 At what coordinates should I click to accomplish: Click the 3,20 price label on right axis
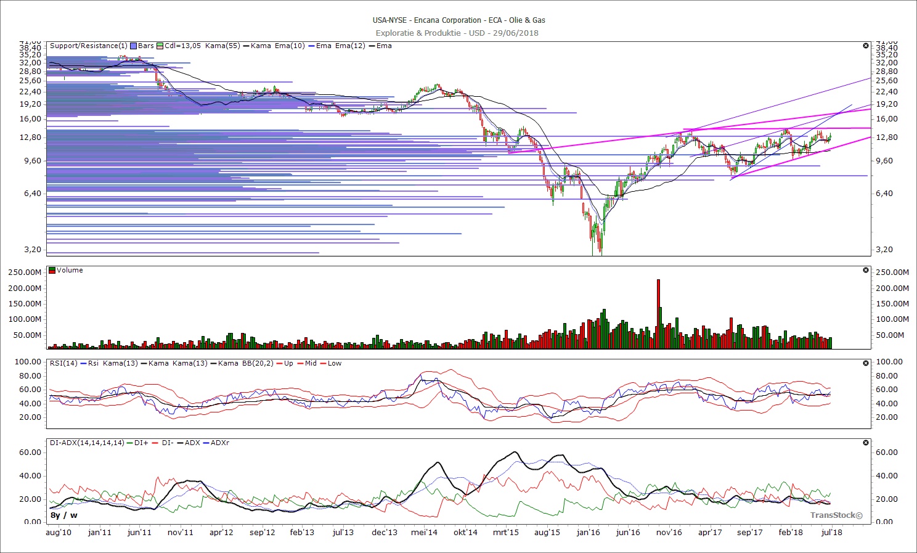[884, 250]
